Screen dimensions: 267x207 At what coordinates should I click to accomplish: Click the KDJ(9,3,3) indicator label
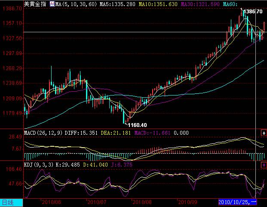click(x=39, y=165)
